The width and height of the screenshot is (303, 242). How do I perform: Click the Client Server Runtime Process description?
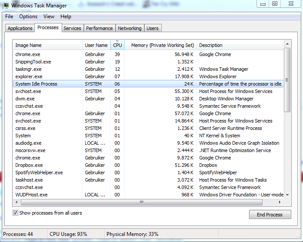click(x=230, y=128)
